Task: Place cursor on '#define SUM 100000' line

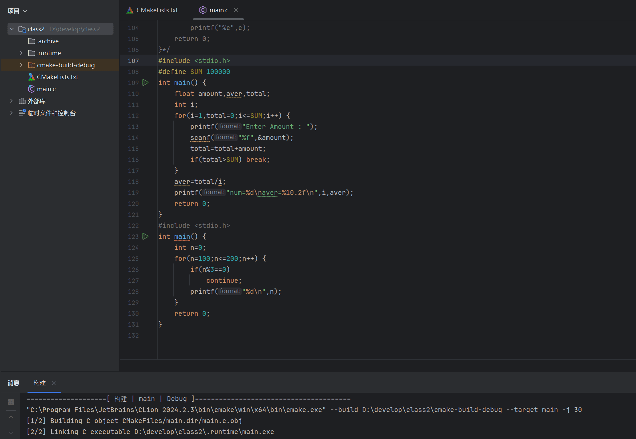Action: pyautogui.click(x=194, y=72)
